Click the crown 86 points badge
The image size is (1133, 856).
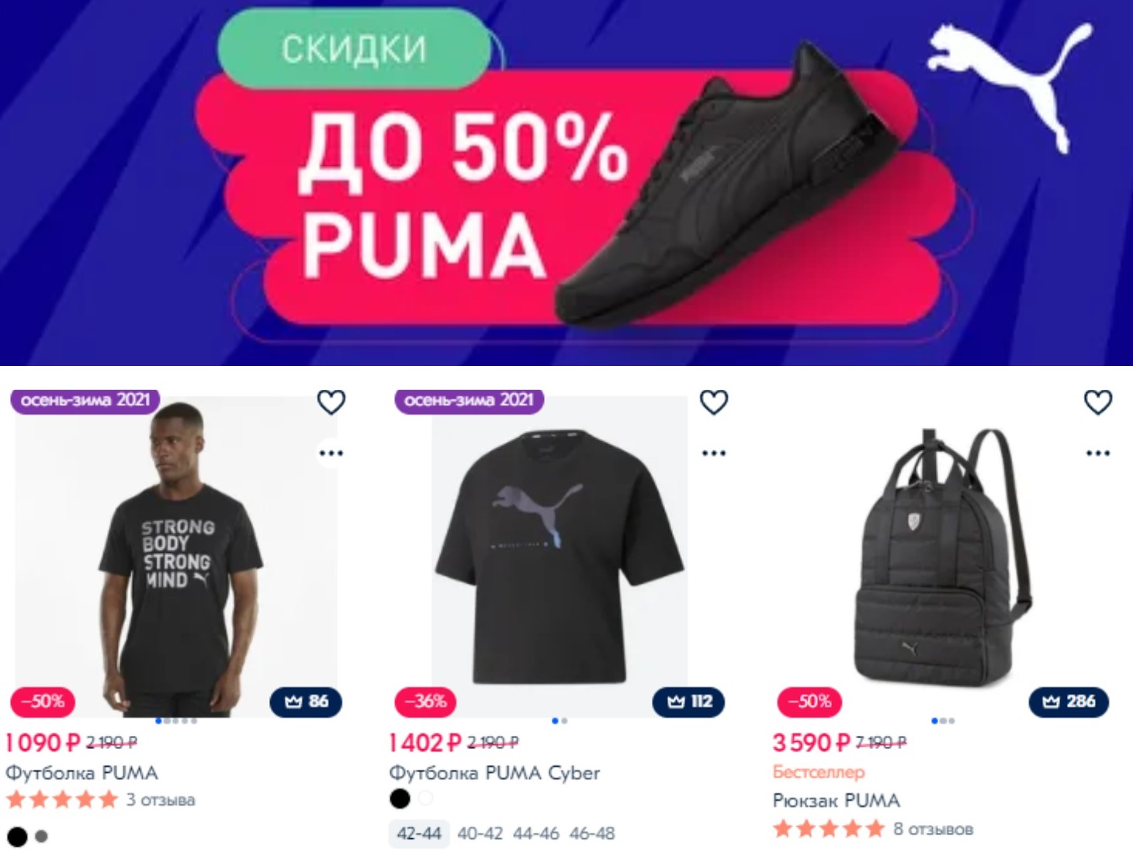306,702
